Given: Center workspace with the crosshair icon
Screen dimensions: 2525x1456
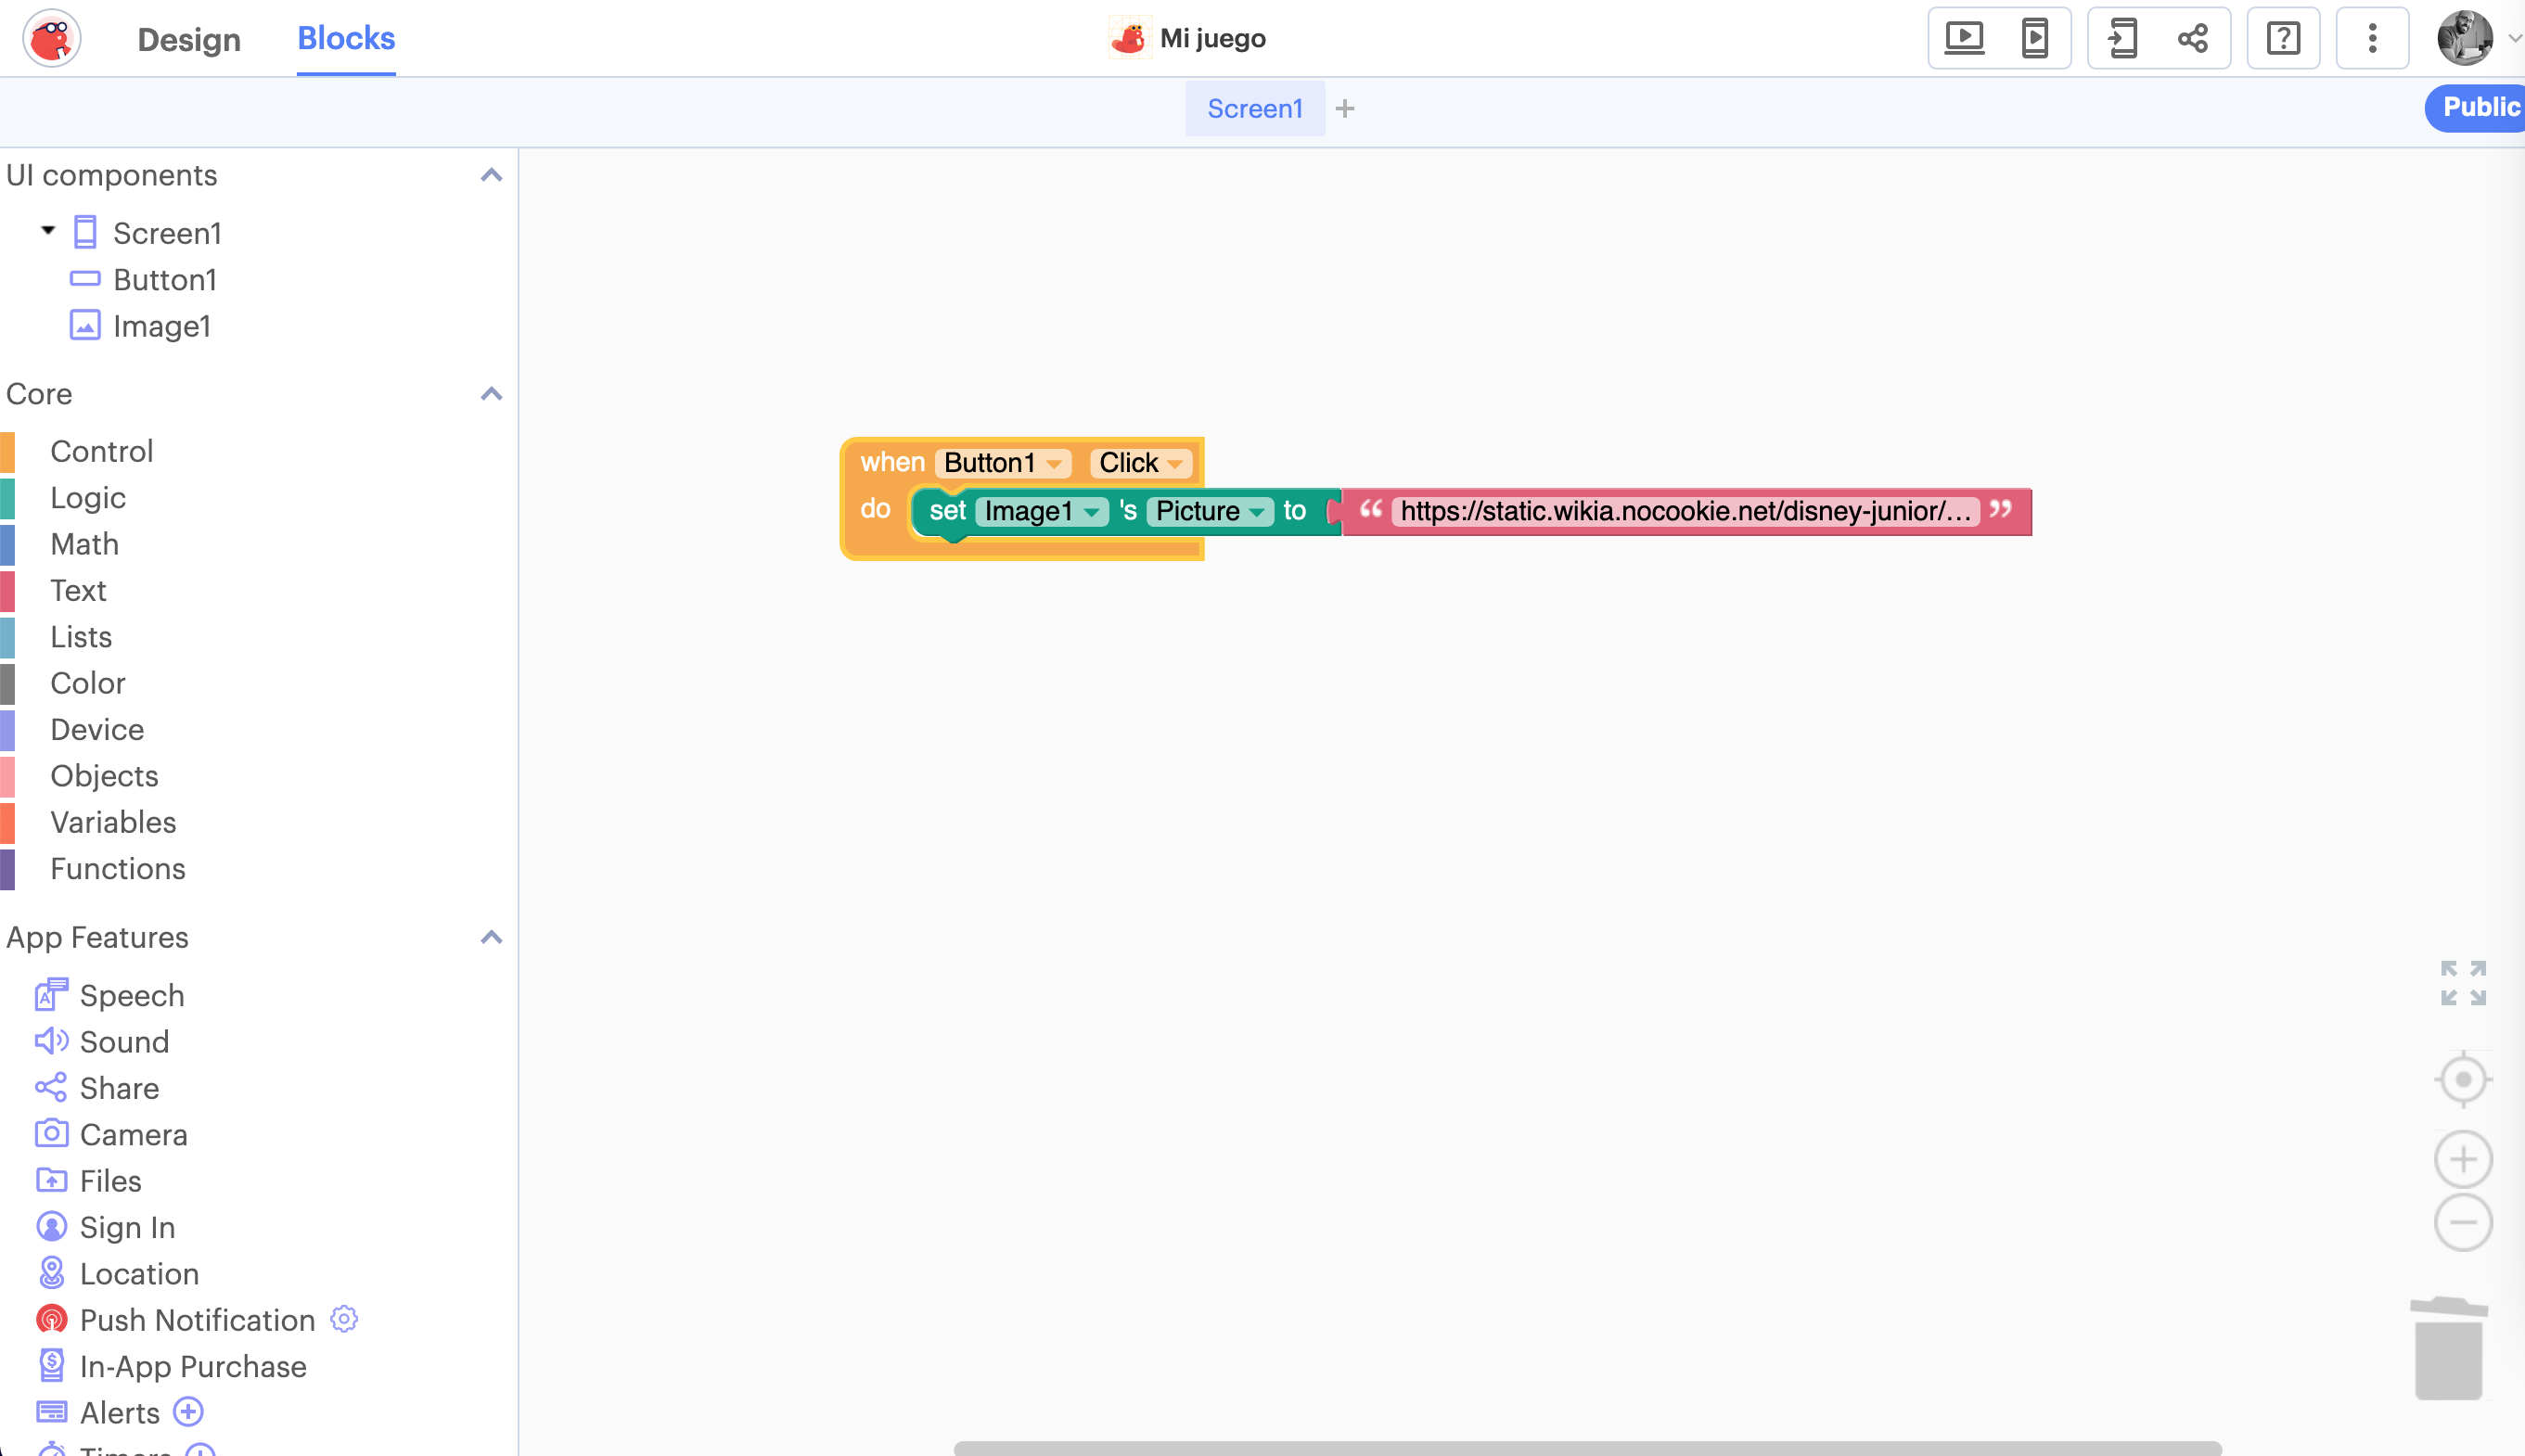Looking at the screenshot, I should (2462, 1080).
